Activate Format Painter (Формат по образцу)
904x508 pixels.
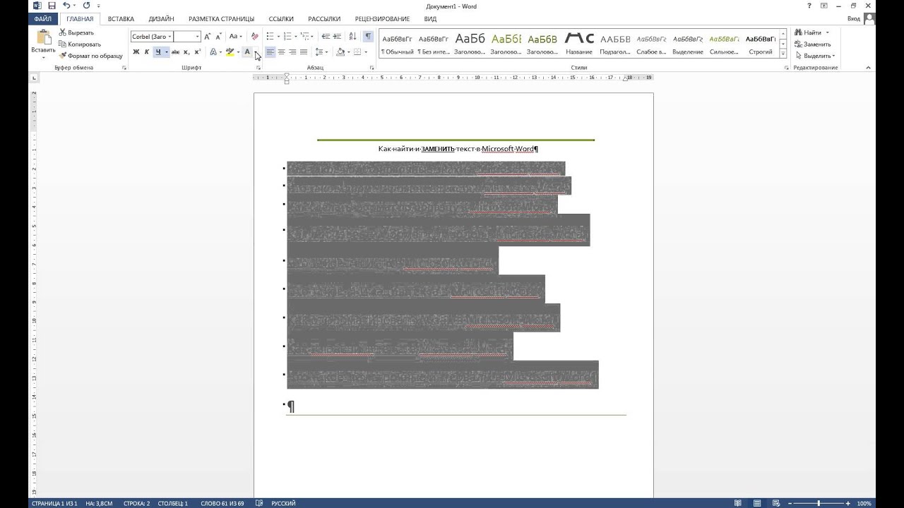[90, 55]
